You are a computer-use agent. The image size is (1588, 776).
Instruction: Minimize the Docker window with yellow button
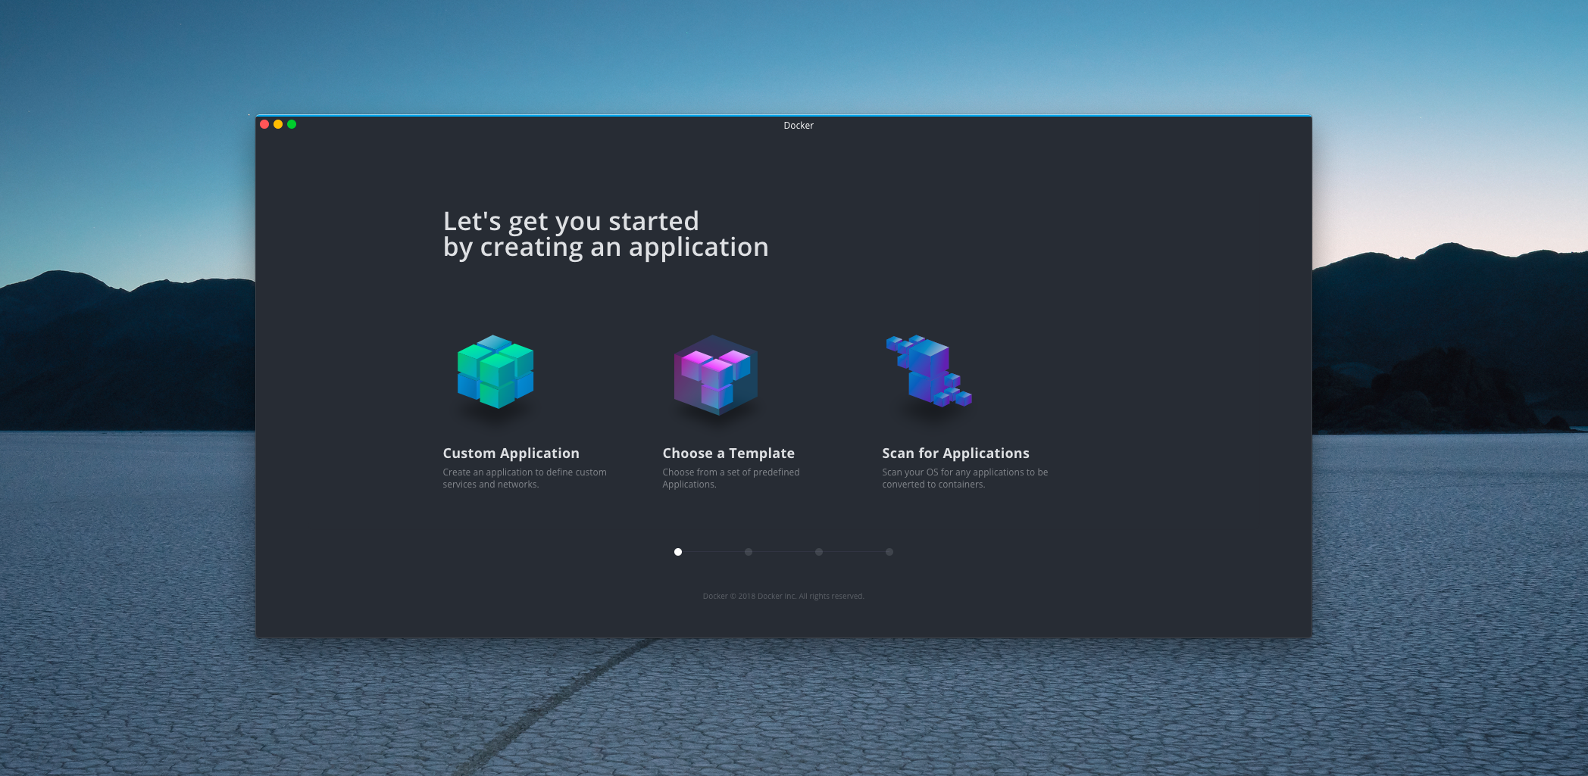pyautogui.click(x=278, y=124)
